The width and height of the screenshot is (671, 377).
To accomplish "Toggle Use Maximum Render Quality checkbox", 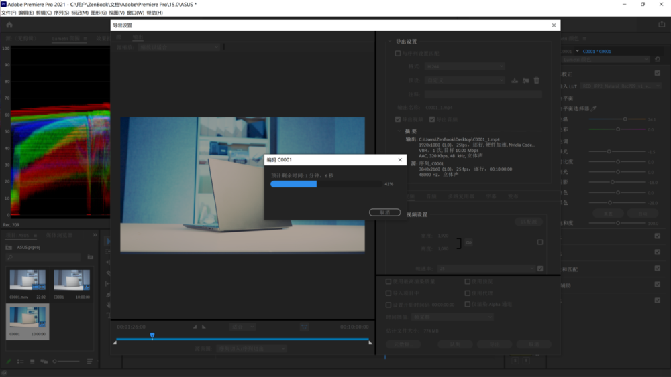I will click(x=388, y=281).
